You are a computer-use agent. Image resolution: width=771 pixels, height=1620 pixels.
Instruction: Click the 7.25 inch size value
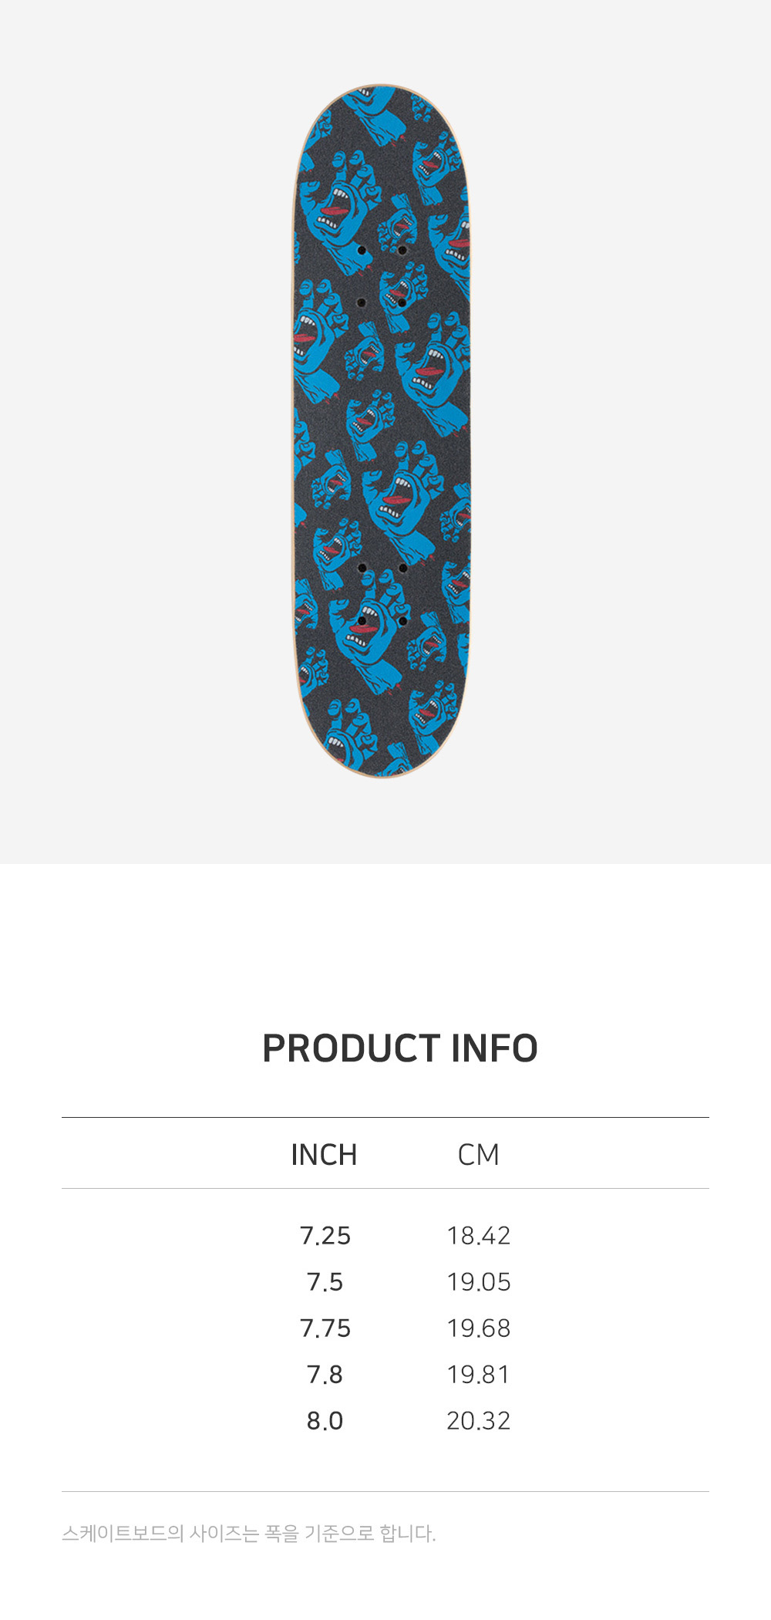coord(325,1236)
